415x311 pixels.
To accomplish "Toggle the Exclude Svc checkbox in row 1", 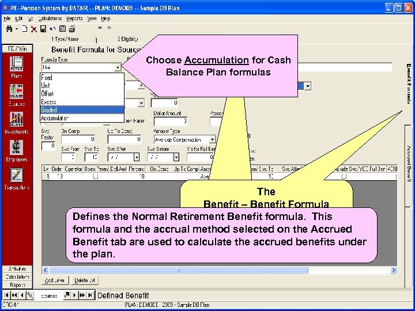I will tap(344, 176).
